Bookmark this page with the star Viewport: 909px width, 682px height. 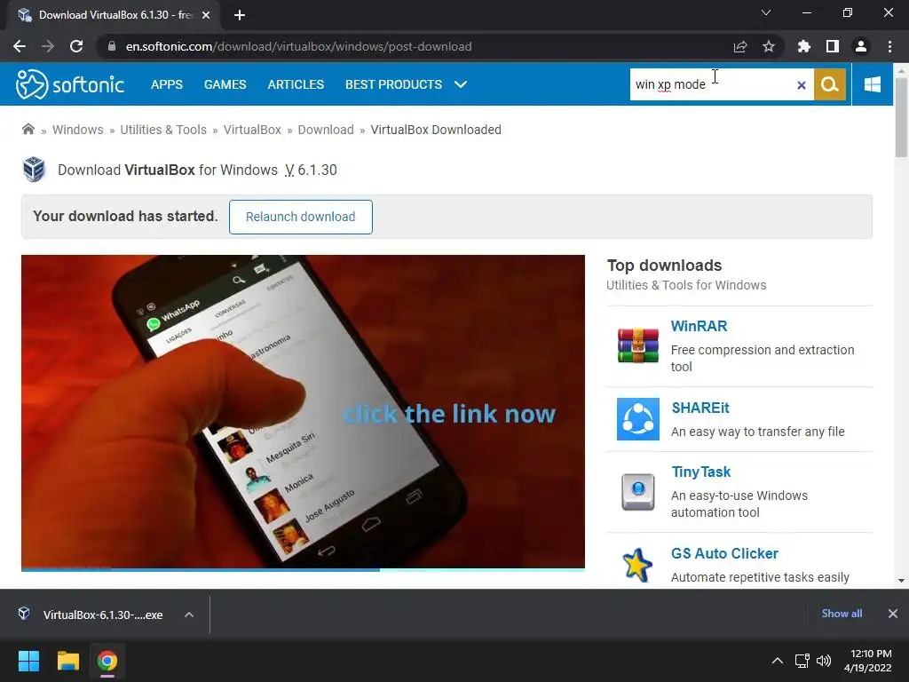click(x=769, y=46)
